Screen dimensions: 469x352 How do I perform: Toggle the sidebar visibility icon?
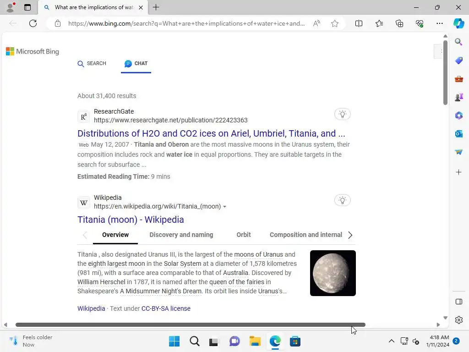458,302
